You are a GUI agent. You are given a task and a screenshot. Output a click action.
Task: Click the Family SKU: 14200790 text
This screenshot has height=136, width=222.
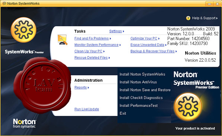point(187,43)
